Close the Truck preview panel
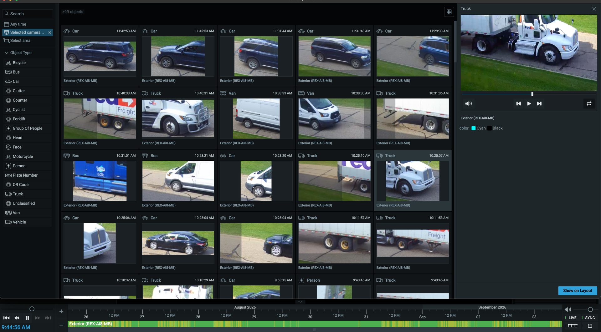 (594, 9)
